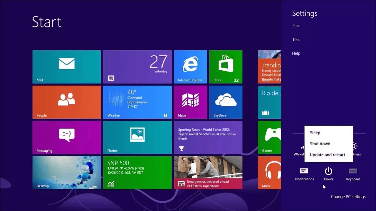Click the 32 updates badge on Store tile
376x211 pixels.
pyautogui.click(x=236, y=80)
